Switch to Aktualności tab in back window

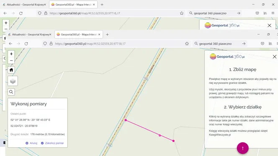click(x=24, y=5)
